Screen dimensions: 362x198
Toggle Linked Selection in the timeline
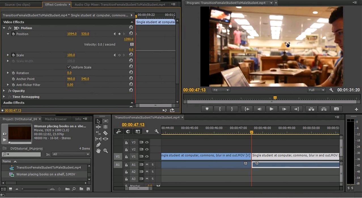[138, 131]
